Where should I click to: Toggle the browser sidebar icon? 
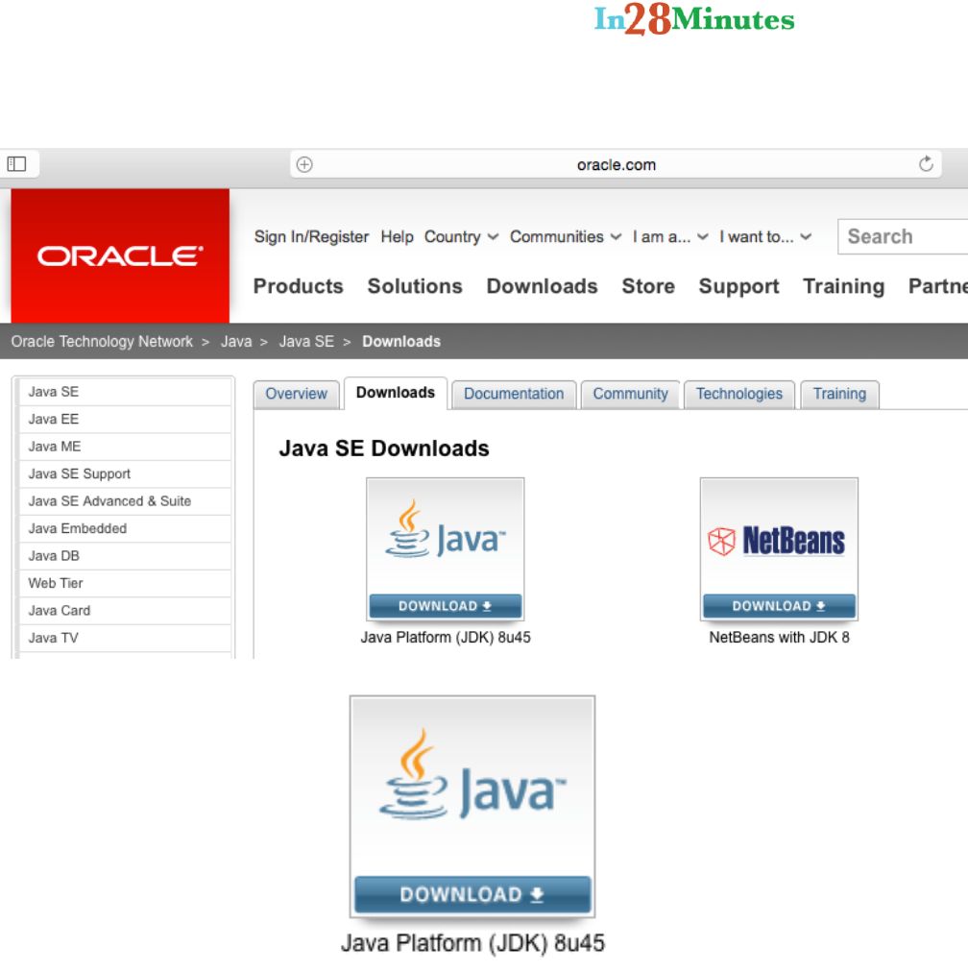[16, 164]
